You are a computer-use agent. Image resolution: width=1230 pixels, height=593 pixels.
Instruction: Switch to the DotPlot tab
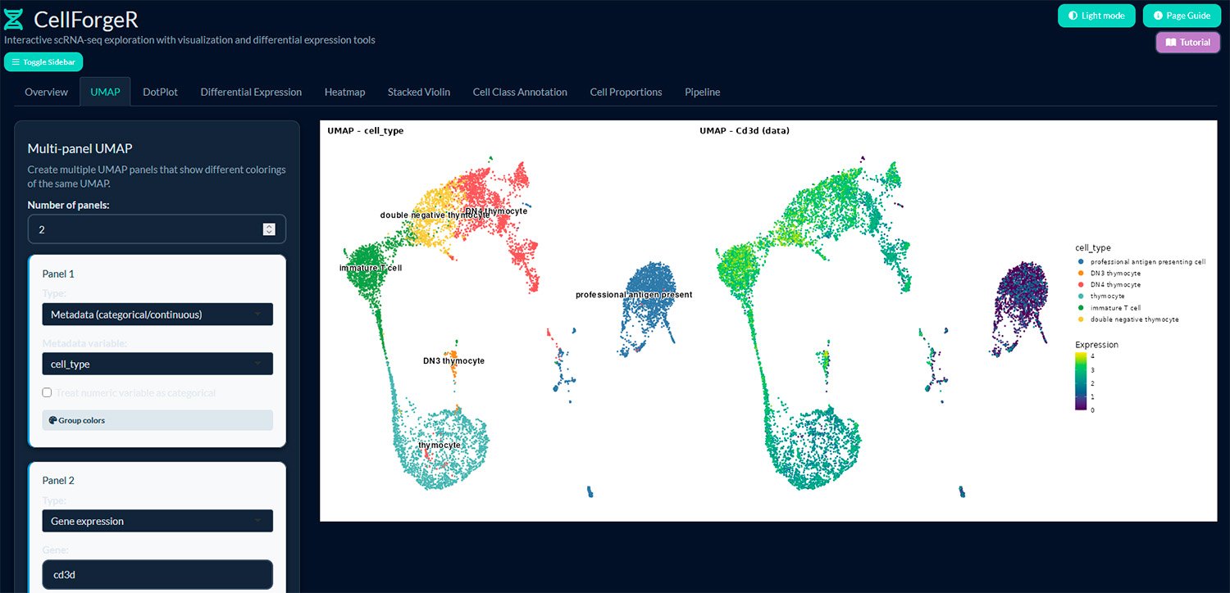coord(160,92)
